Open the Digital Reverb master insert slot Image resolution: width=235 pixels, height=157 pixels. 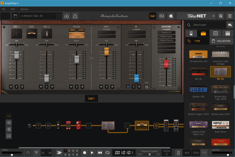click(166, 40)
